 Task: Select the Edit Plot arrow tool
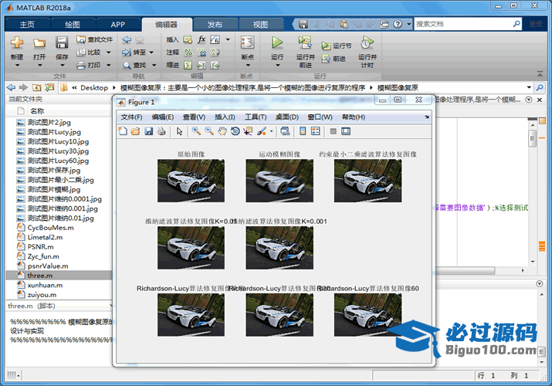pyautogui.click(x=179, y=131)
